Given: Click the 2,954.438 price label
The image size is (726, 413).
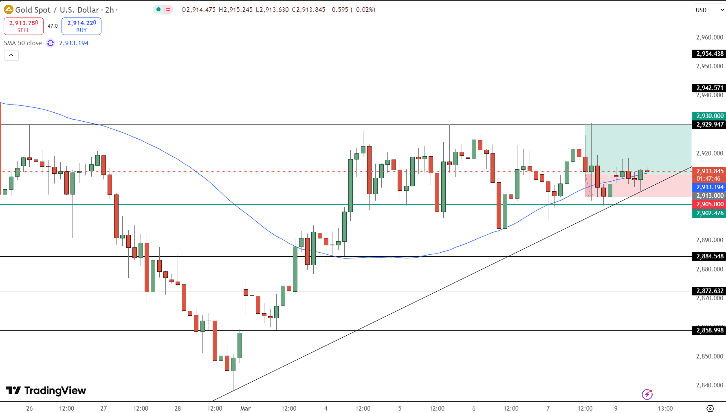Looking at the screenshot, I should 709,54.
